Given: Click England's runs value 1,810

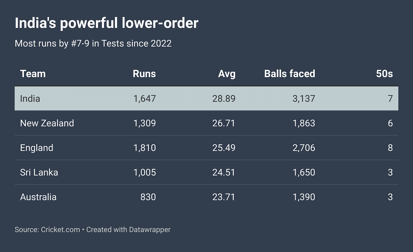Looking at the screenshot, I should coord(145,148).
